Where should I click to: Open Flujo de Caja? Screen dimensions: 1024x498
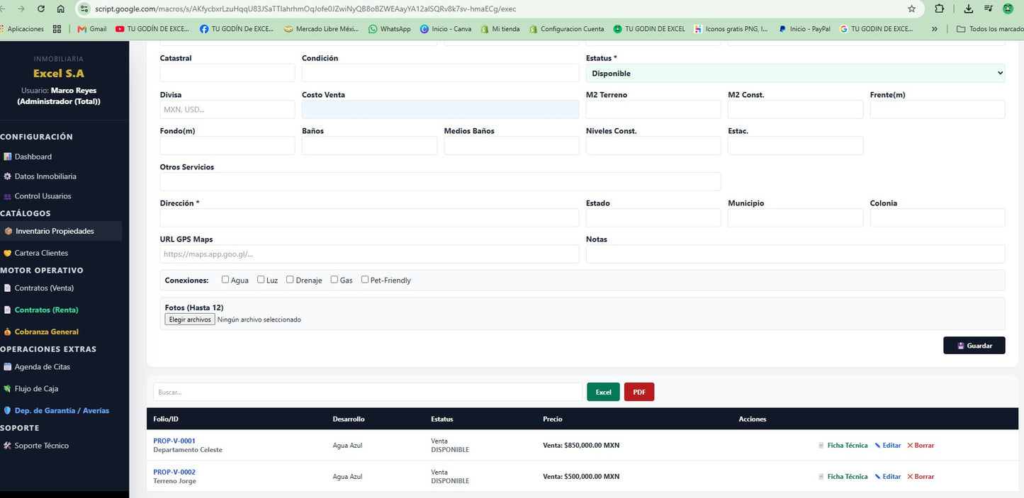click(36, 389)
